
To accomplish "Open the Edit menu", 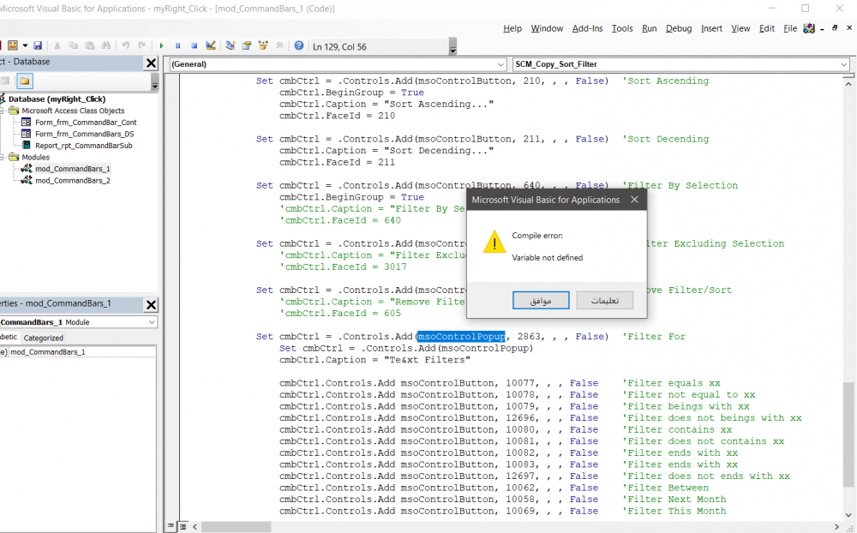I will point(767,28).
